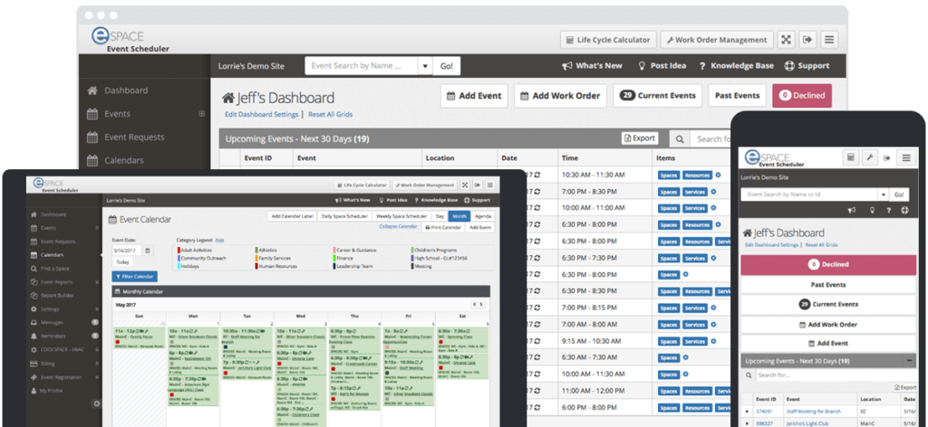This screenshot has width=928, height=427.
Task: Open My Profile in tablet sidebar
Action: click(x=45, y=391)
